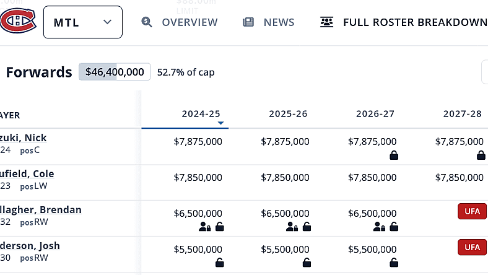The width and height of the screenshot is (488, 275).
Task: Open the MTL team selector dropdown
Action: click(x=82, y=22)
